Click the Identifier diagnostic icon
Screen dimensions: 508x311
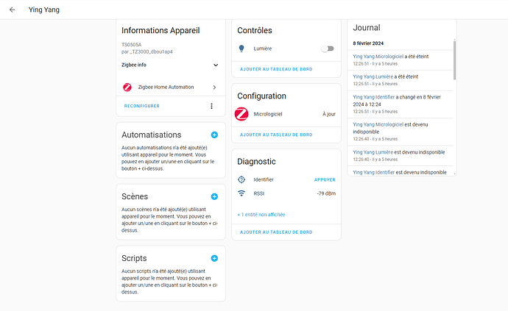tap(241, 179)
